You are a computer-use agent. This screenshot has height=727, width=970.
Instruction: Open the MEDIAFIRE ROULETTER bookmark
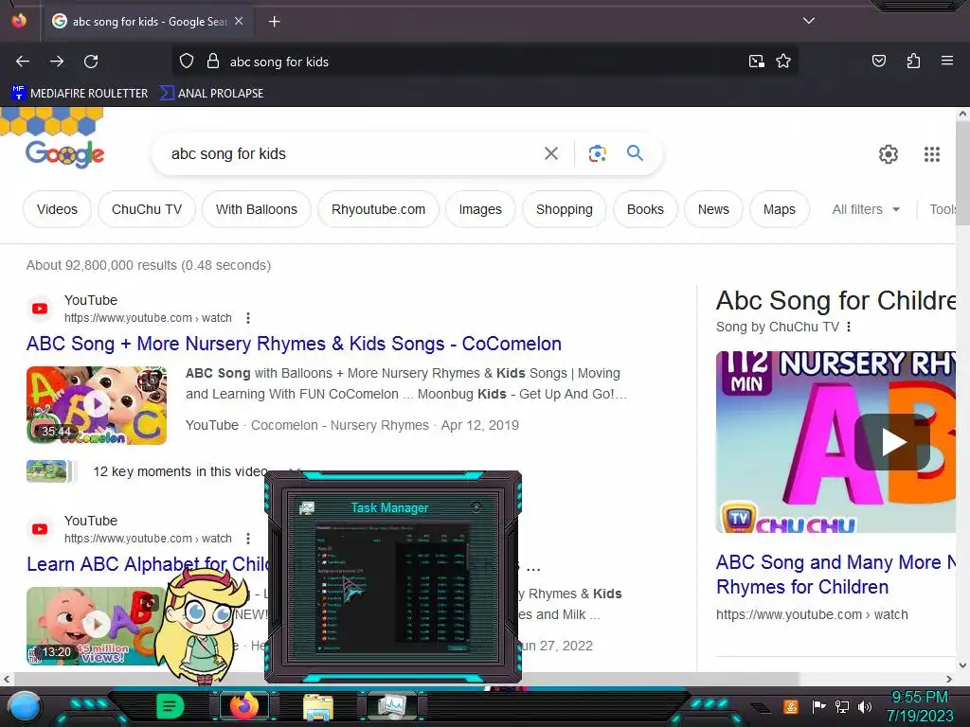point(80,94)
